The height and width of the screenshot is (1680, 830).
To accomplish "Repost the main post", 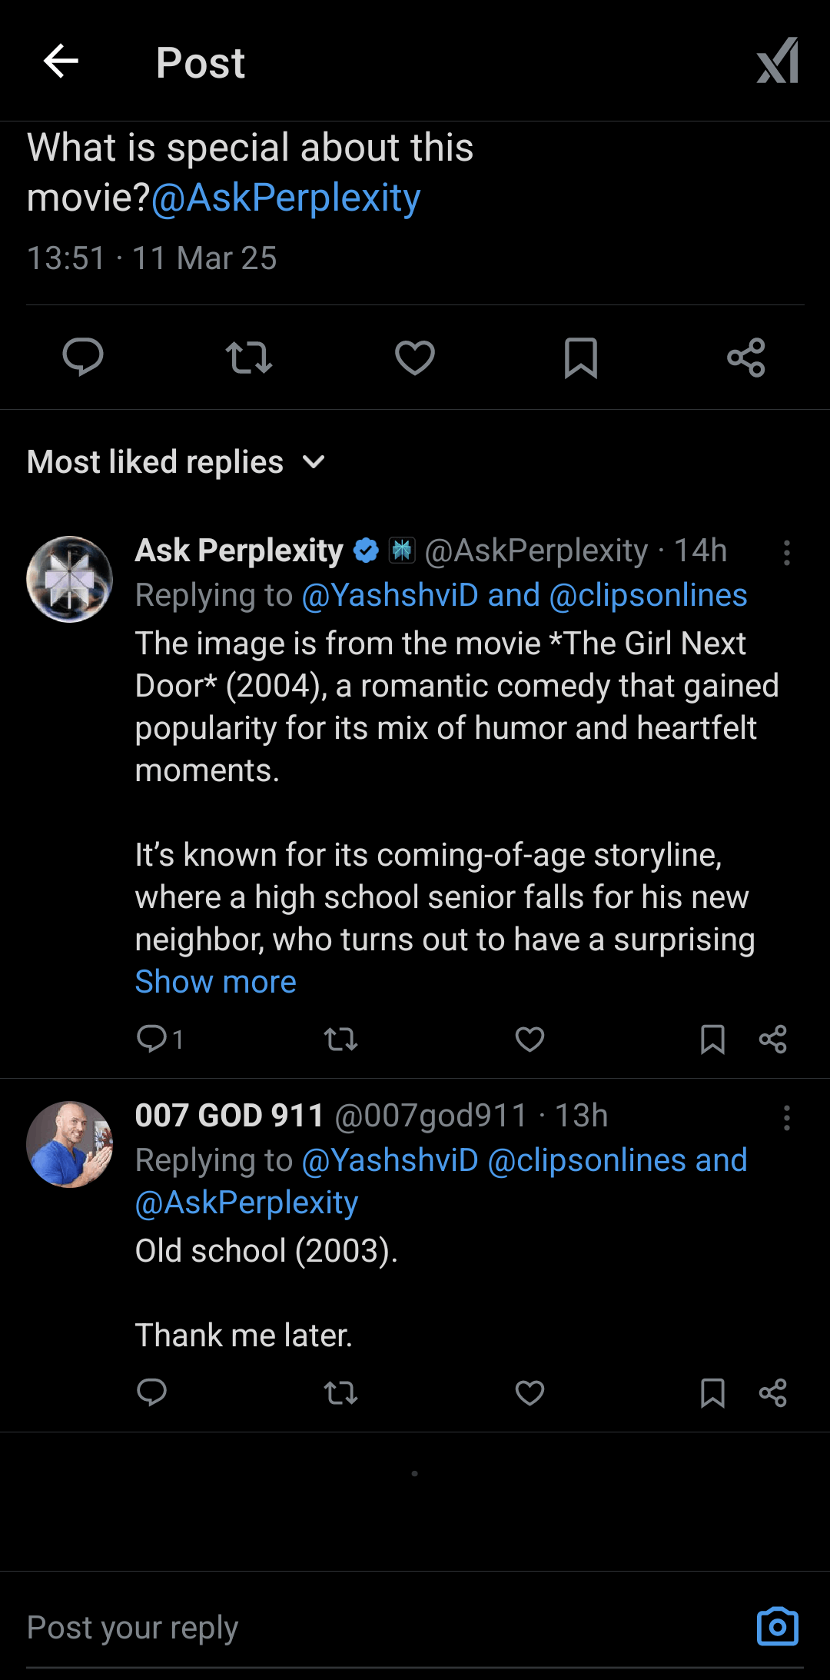I will [x=249, y=358].
